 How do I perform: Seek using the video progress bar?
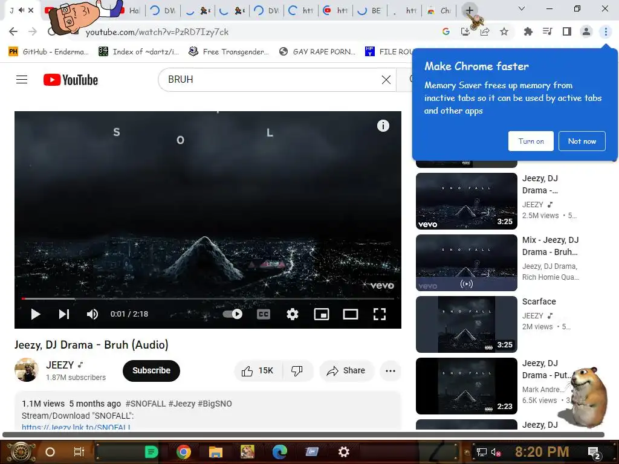(208, 299)
